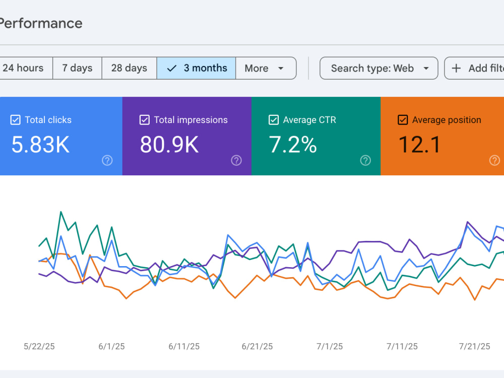Image resolution: width=504 pixels, height=378 pixels.
Task: Open help icon on Total impressions card
Action: point(236,160)
